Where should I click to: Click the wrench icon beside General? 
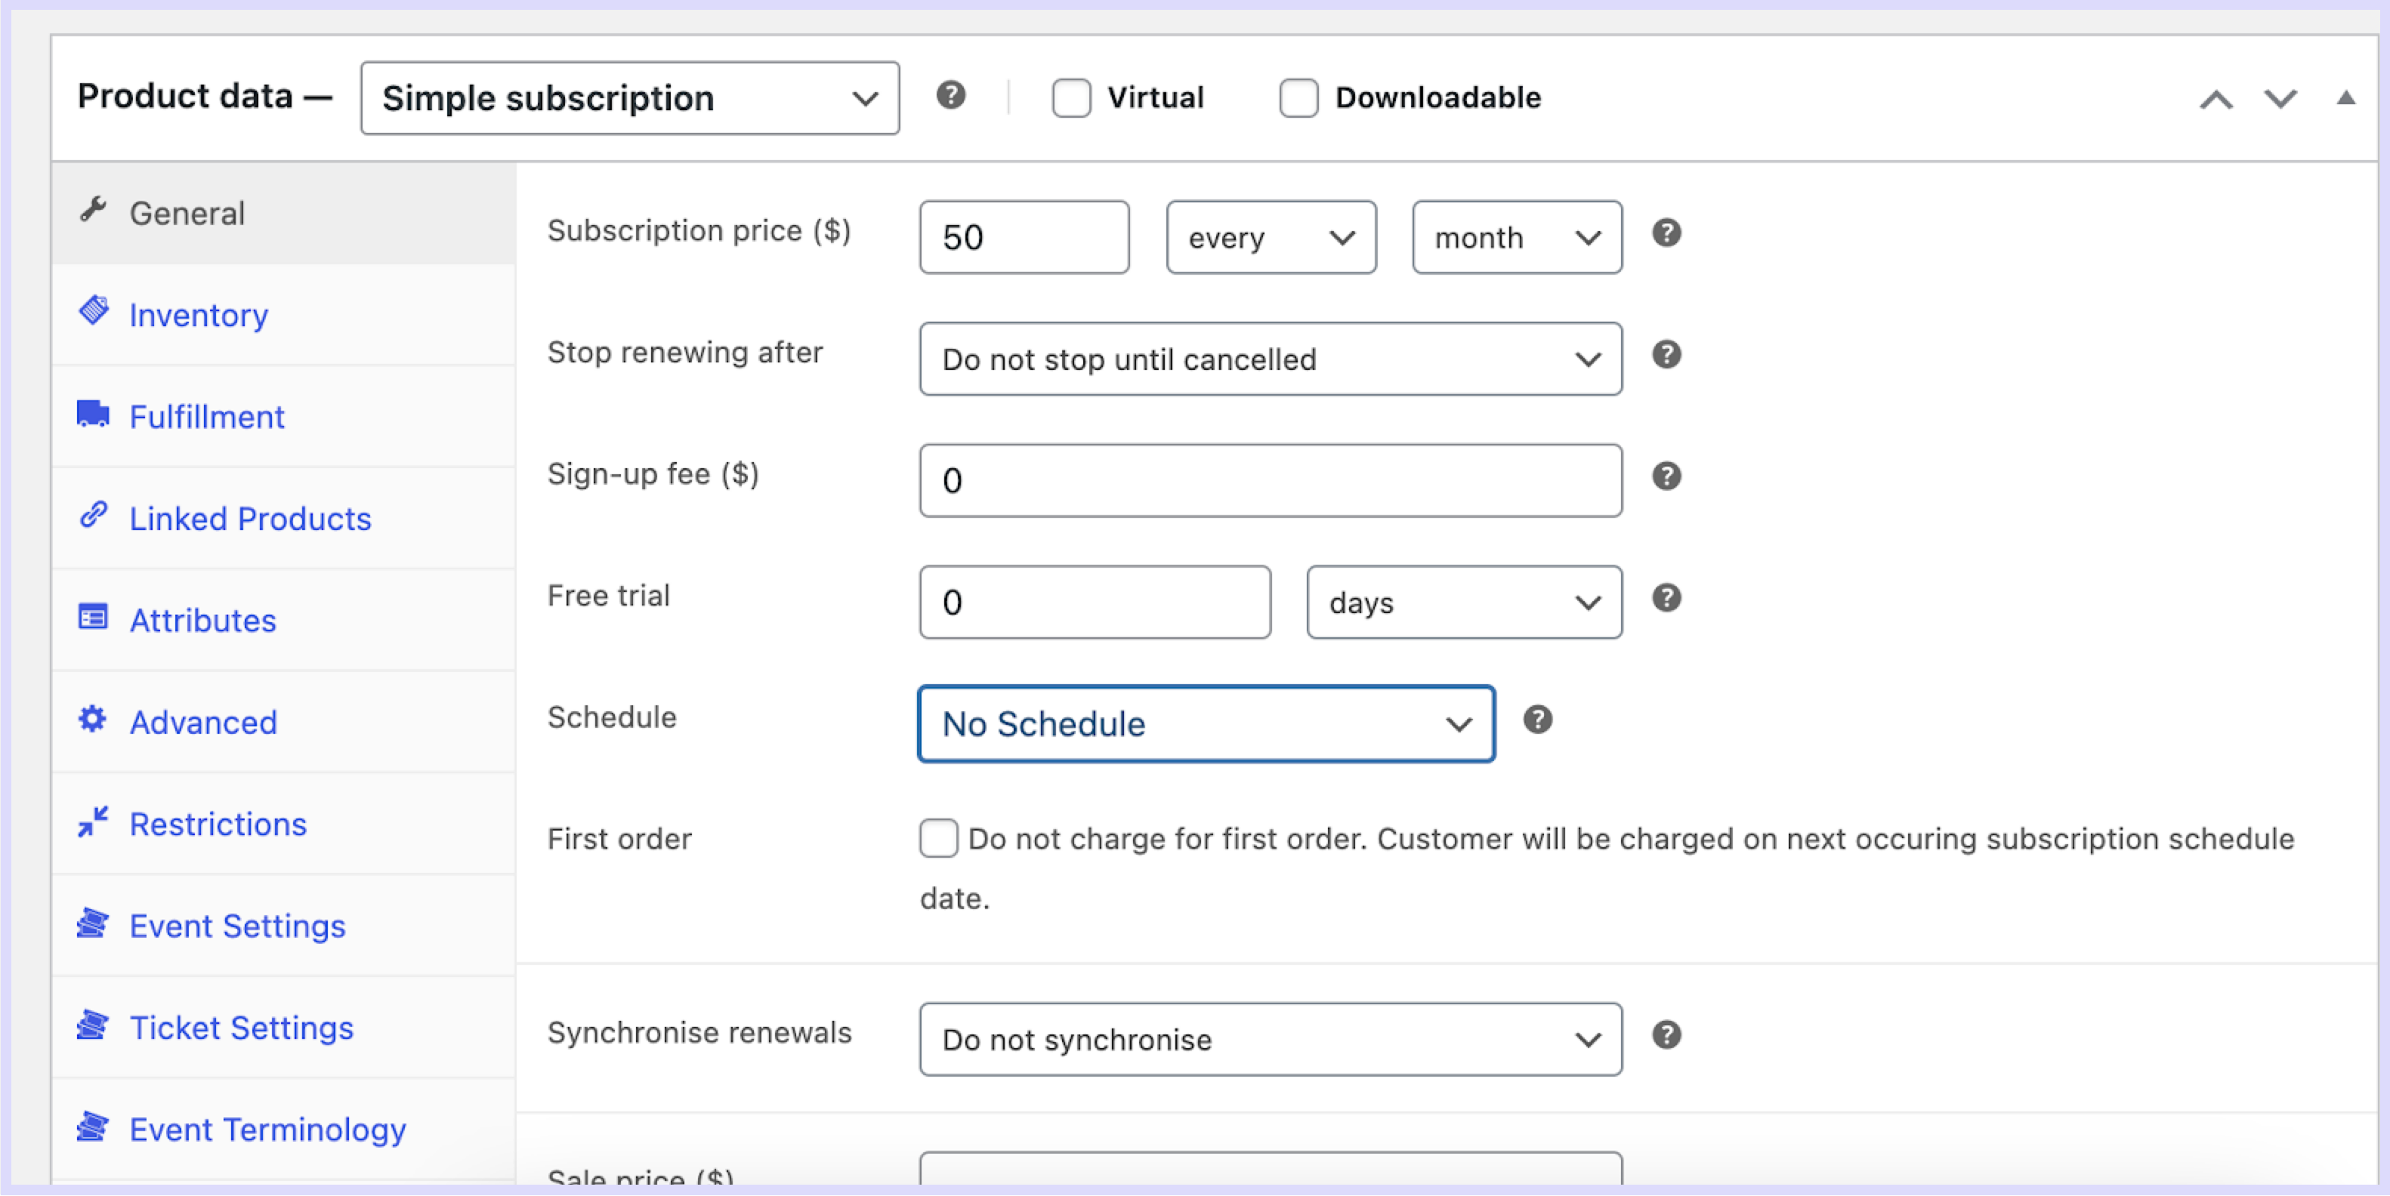[x=93, y=210]
